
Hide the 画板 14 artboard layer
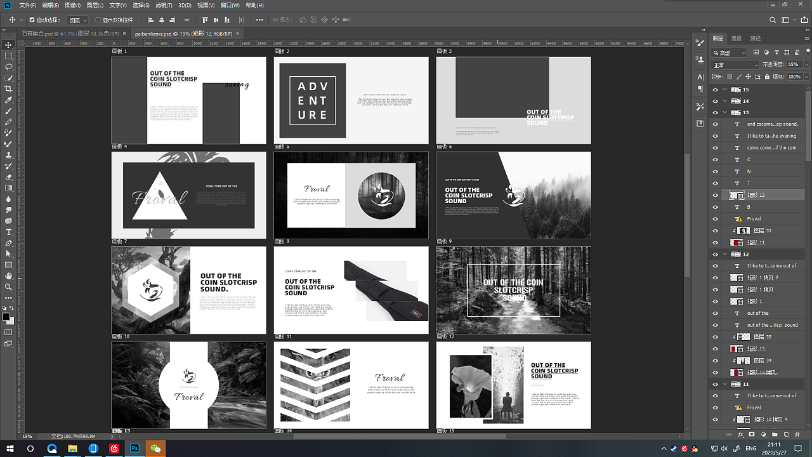click(716, 101)
